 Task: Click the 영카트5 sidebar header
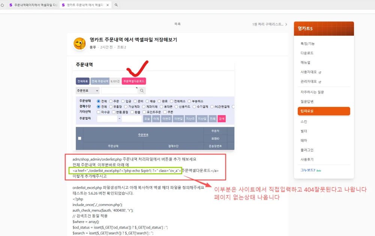point(324,29)
